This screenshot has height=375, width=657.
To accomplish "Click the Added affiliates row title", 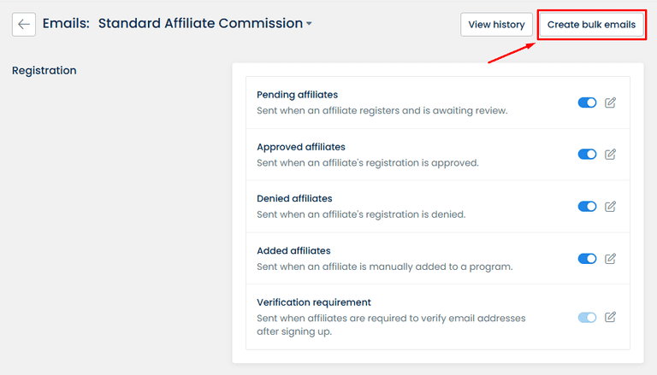I will click(x=293, y=251).
